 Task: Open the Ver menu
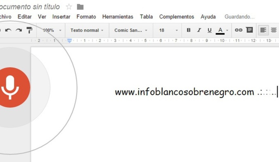click(x=42, y=17)
